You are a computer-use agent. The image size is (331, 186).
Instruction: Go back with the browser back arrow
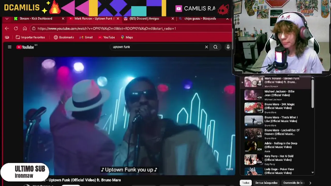[7, 28]
